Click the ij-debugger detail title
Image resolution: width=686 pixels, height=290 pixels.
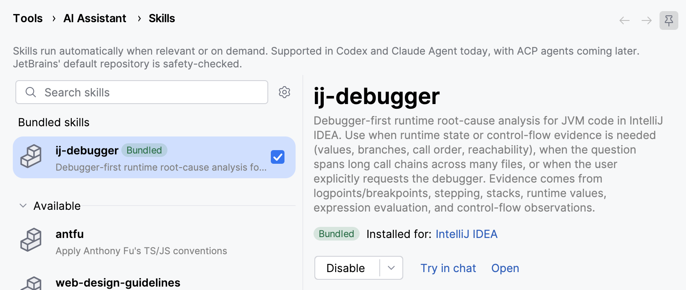click(x=377, y=96)
